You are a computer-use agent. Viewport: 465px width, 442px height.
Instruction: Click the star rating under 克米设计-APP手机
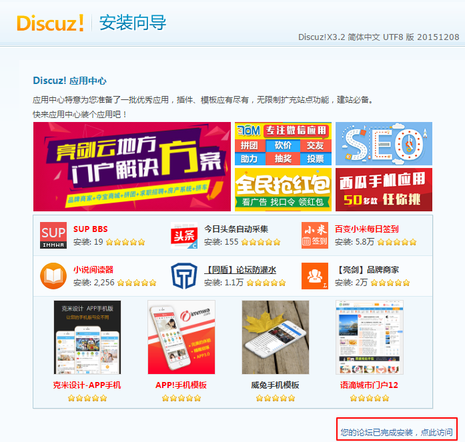(87, 398)
